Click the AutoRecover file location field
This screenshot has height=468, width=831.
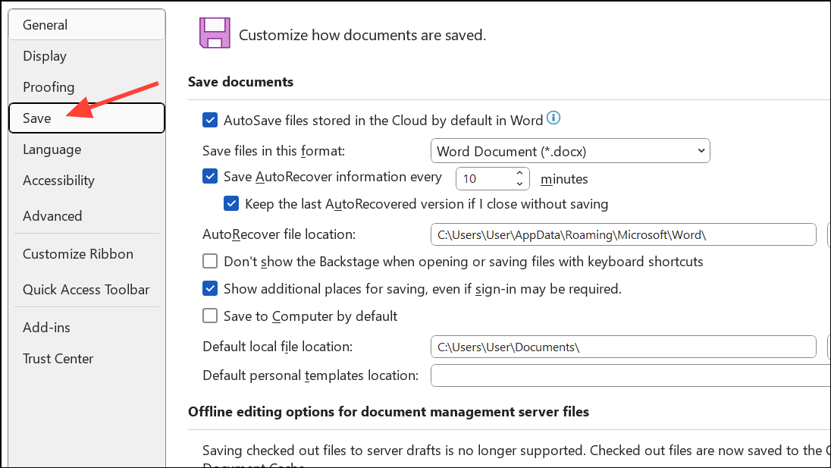pyautogui.click(x=622, y=234)
